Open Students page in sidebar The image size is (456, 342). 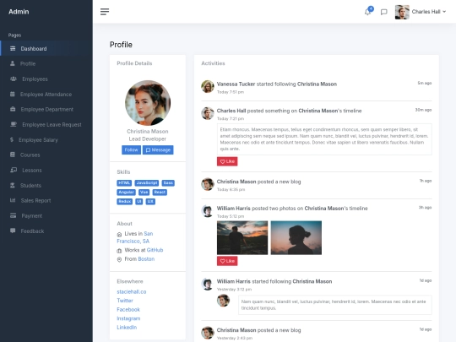click(x=46, y=186)
